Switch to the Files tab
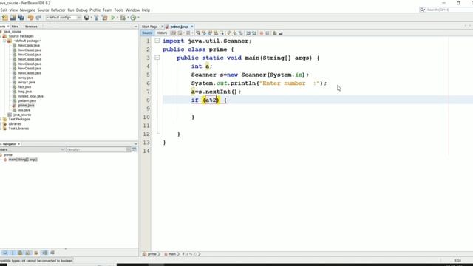Image resolution: width=473 pixels, height=266 pixels. pos(15,27)
